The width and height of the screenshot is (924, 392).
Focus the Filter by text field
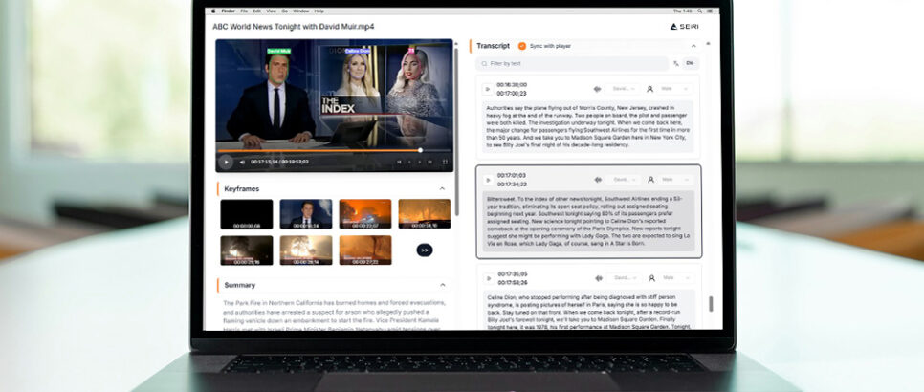(572, 63)
